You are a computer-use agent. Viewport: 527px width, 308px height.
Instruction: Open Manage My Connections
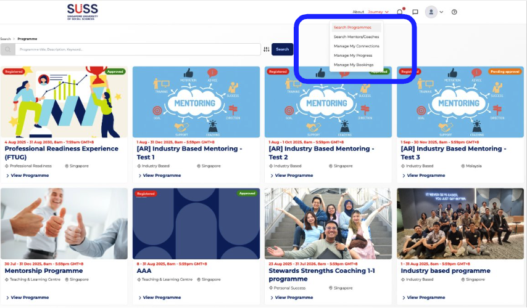pos(356,46)
